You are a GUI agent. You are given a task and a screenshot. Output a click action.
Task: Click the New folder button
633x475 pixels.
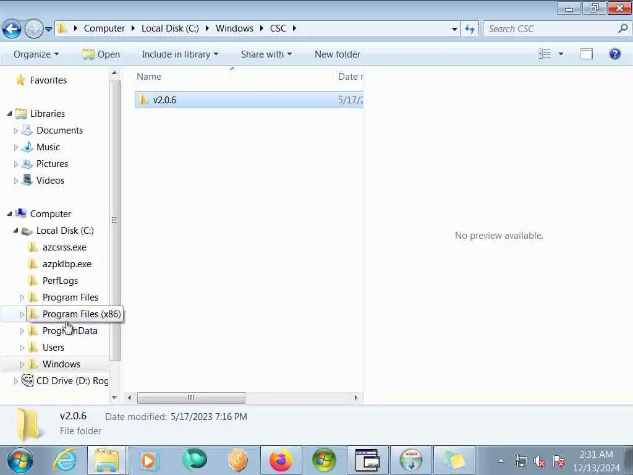(x=338, y=54)
